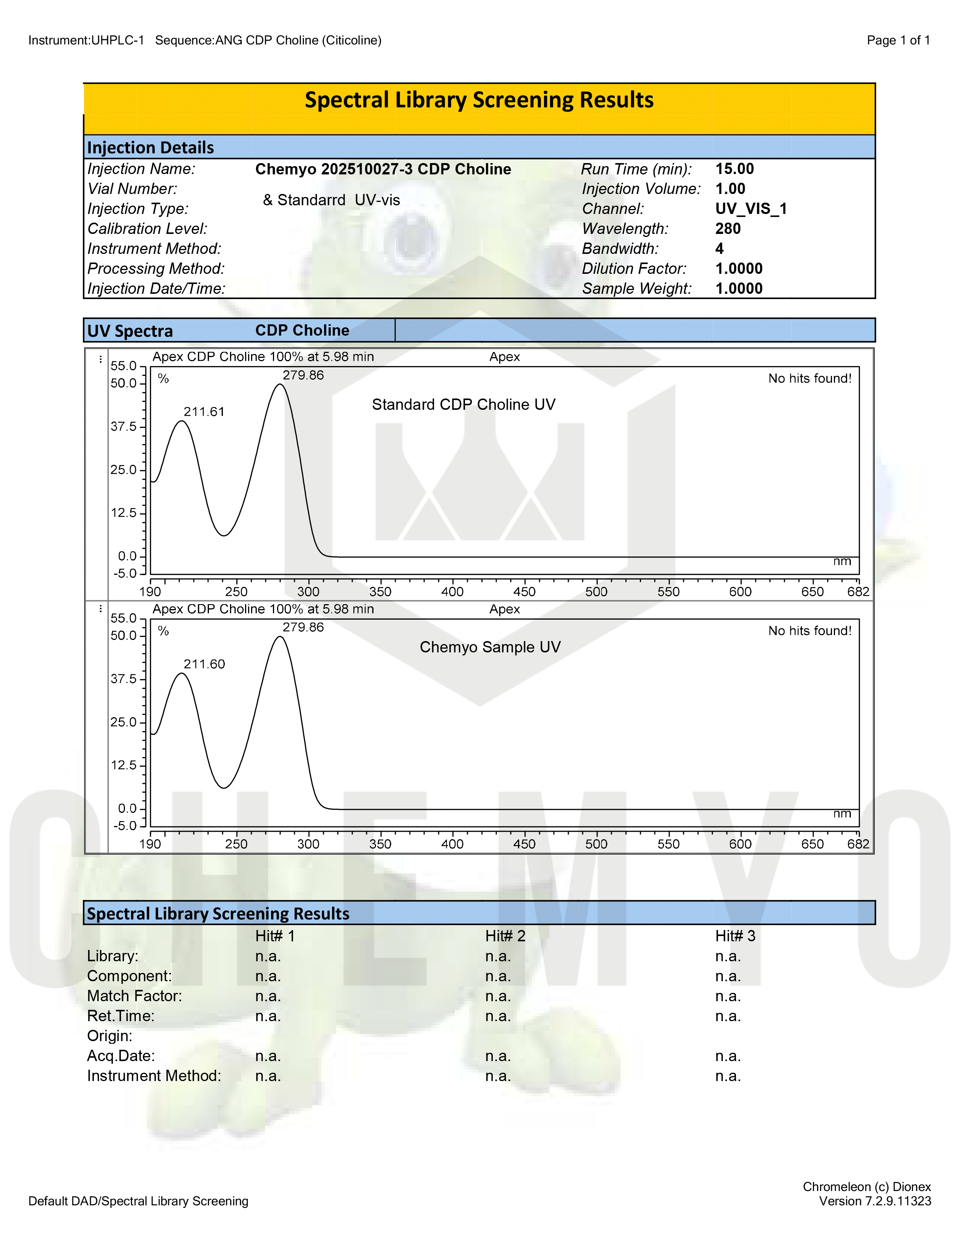960x1243 pixels.
Task: Click the 'UV Spectra' section header
Action: click(x=130, y=331)
